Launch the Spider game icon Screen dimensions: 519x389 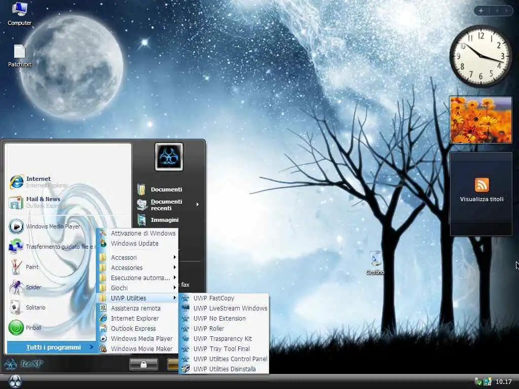tap(16, 287)
